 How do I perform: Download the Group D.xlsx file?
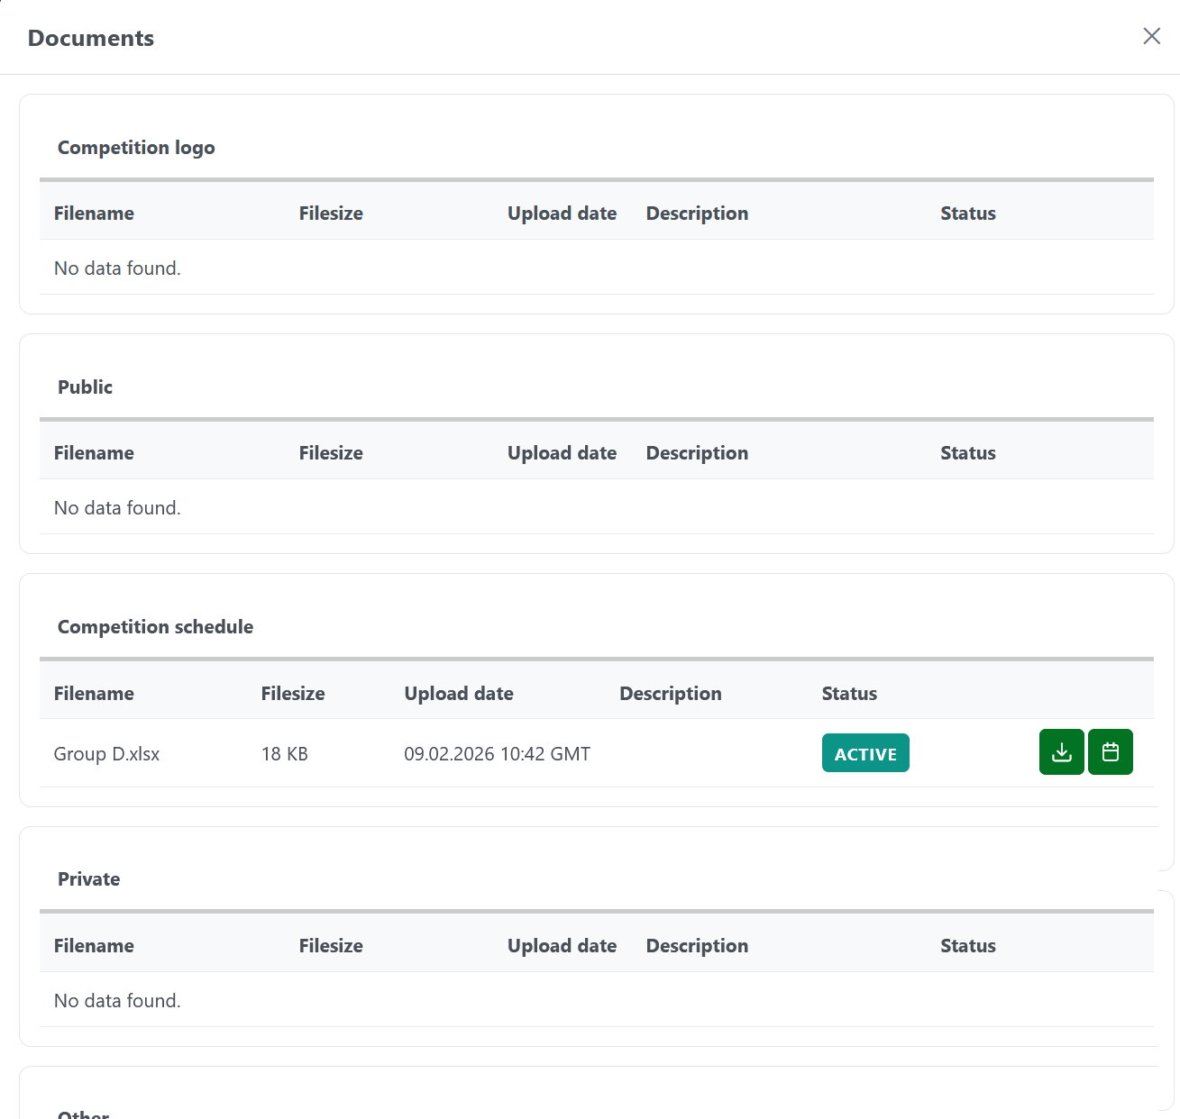coord(1061,752)
